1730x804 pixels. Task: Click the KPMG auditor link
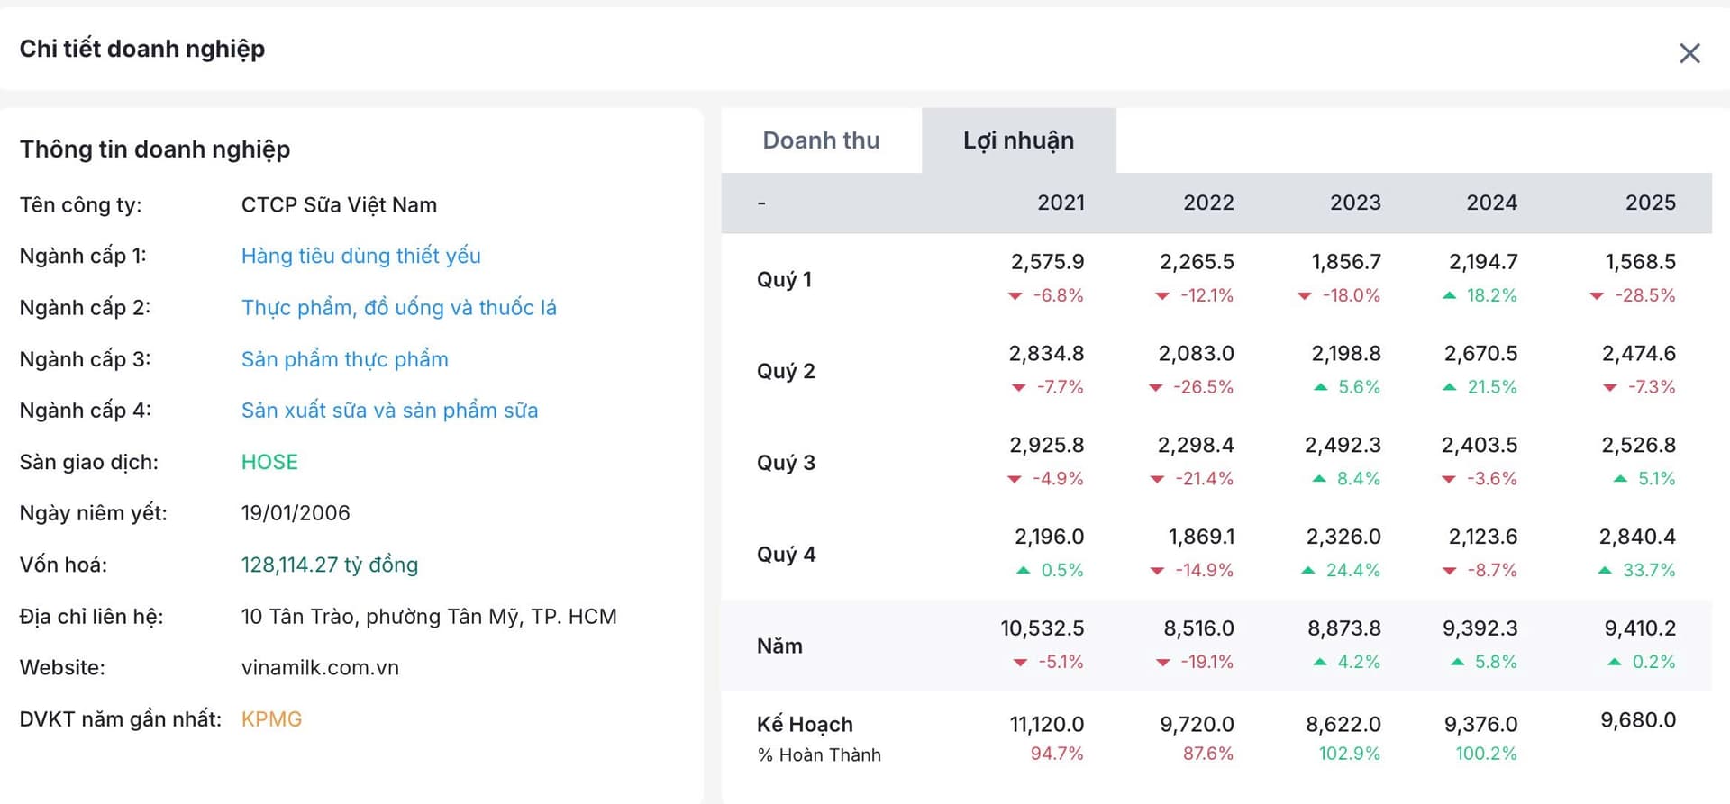[271, 719]
